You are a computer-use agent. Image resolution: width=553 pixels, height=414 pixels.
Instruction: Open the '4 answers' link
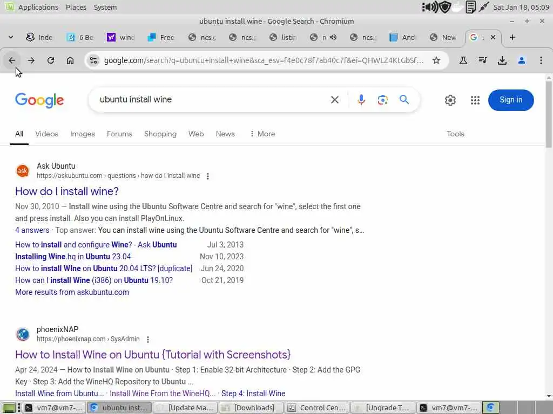32,230
